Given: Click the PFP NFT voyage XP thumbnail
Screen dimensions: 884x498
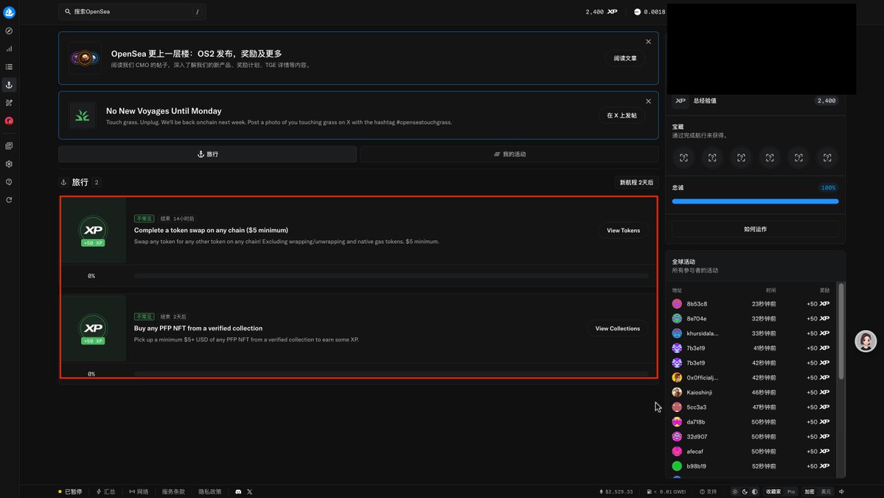Looking at the screenshot, I should pos(93,329).
